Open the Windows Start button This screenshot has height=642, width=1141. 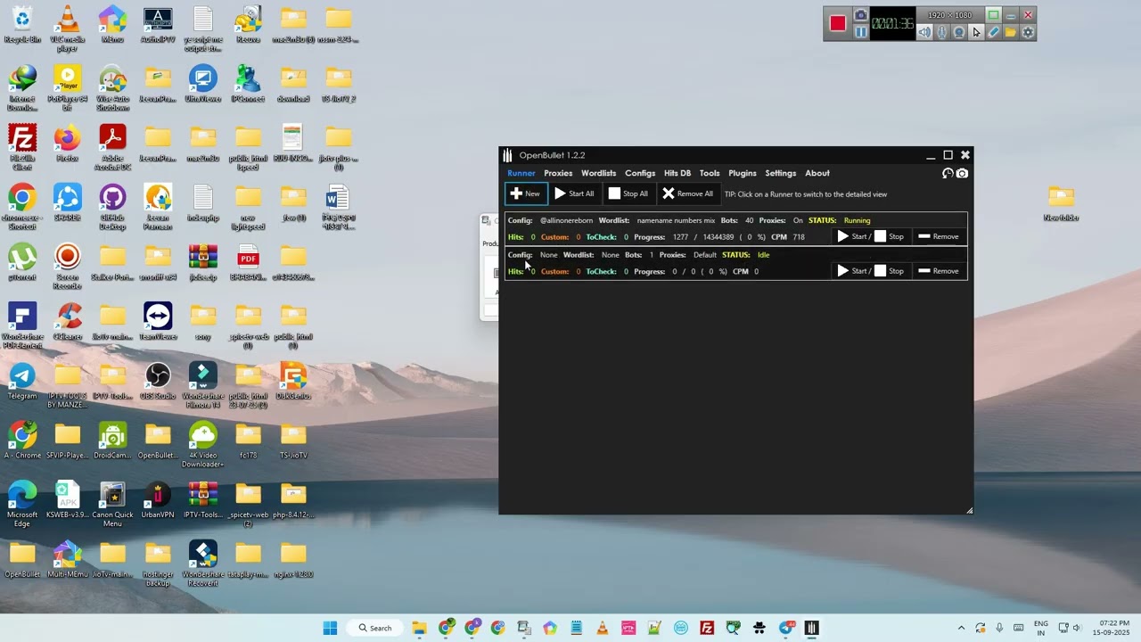click(330, 628)
